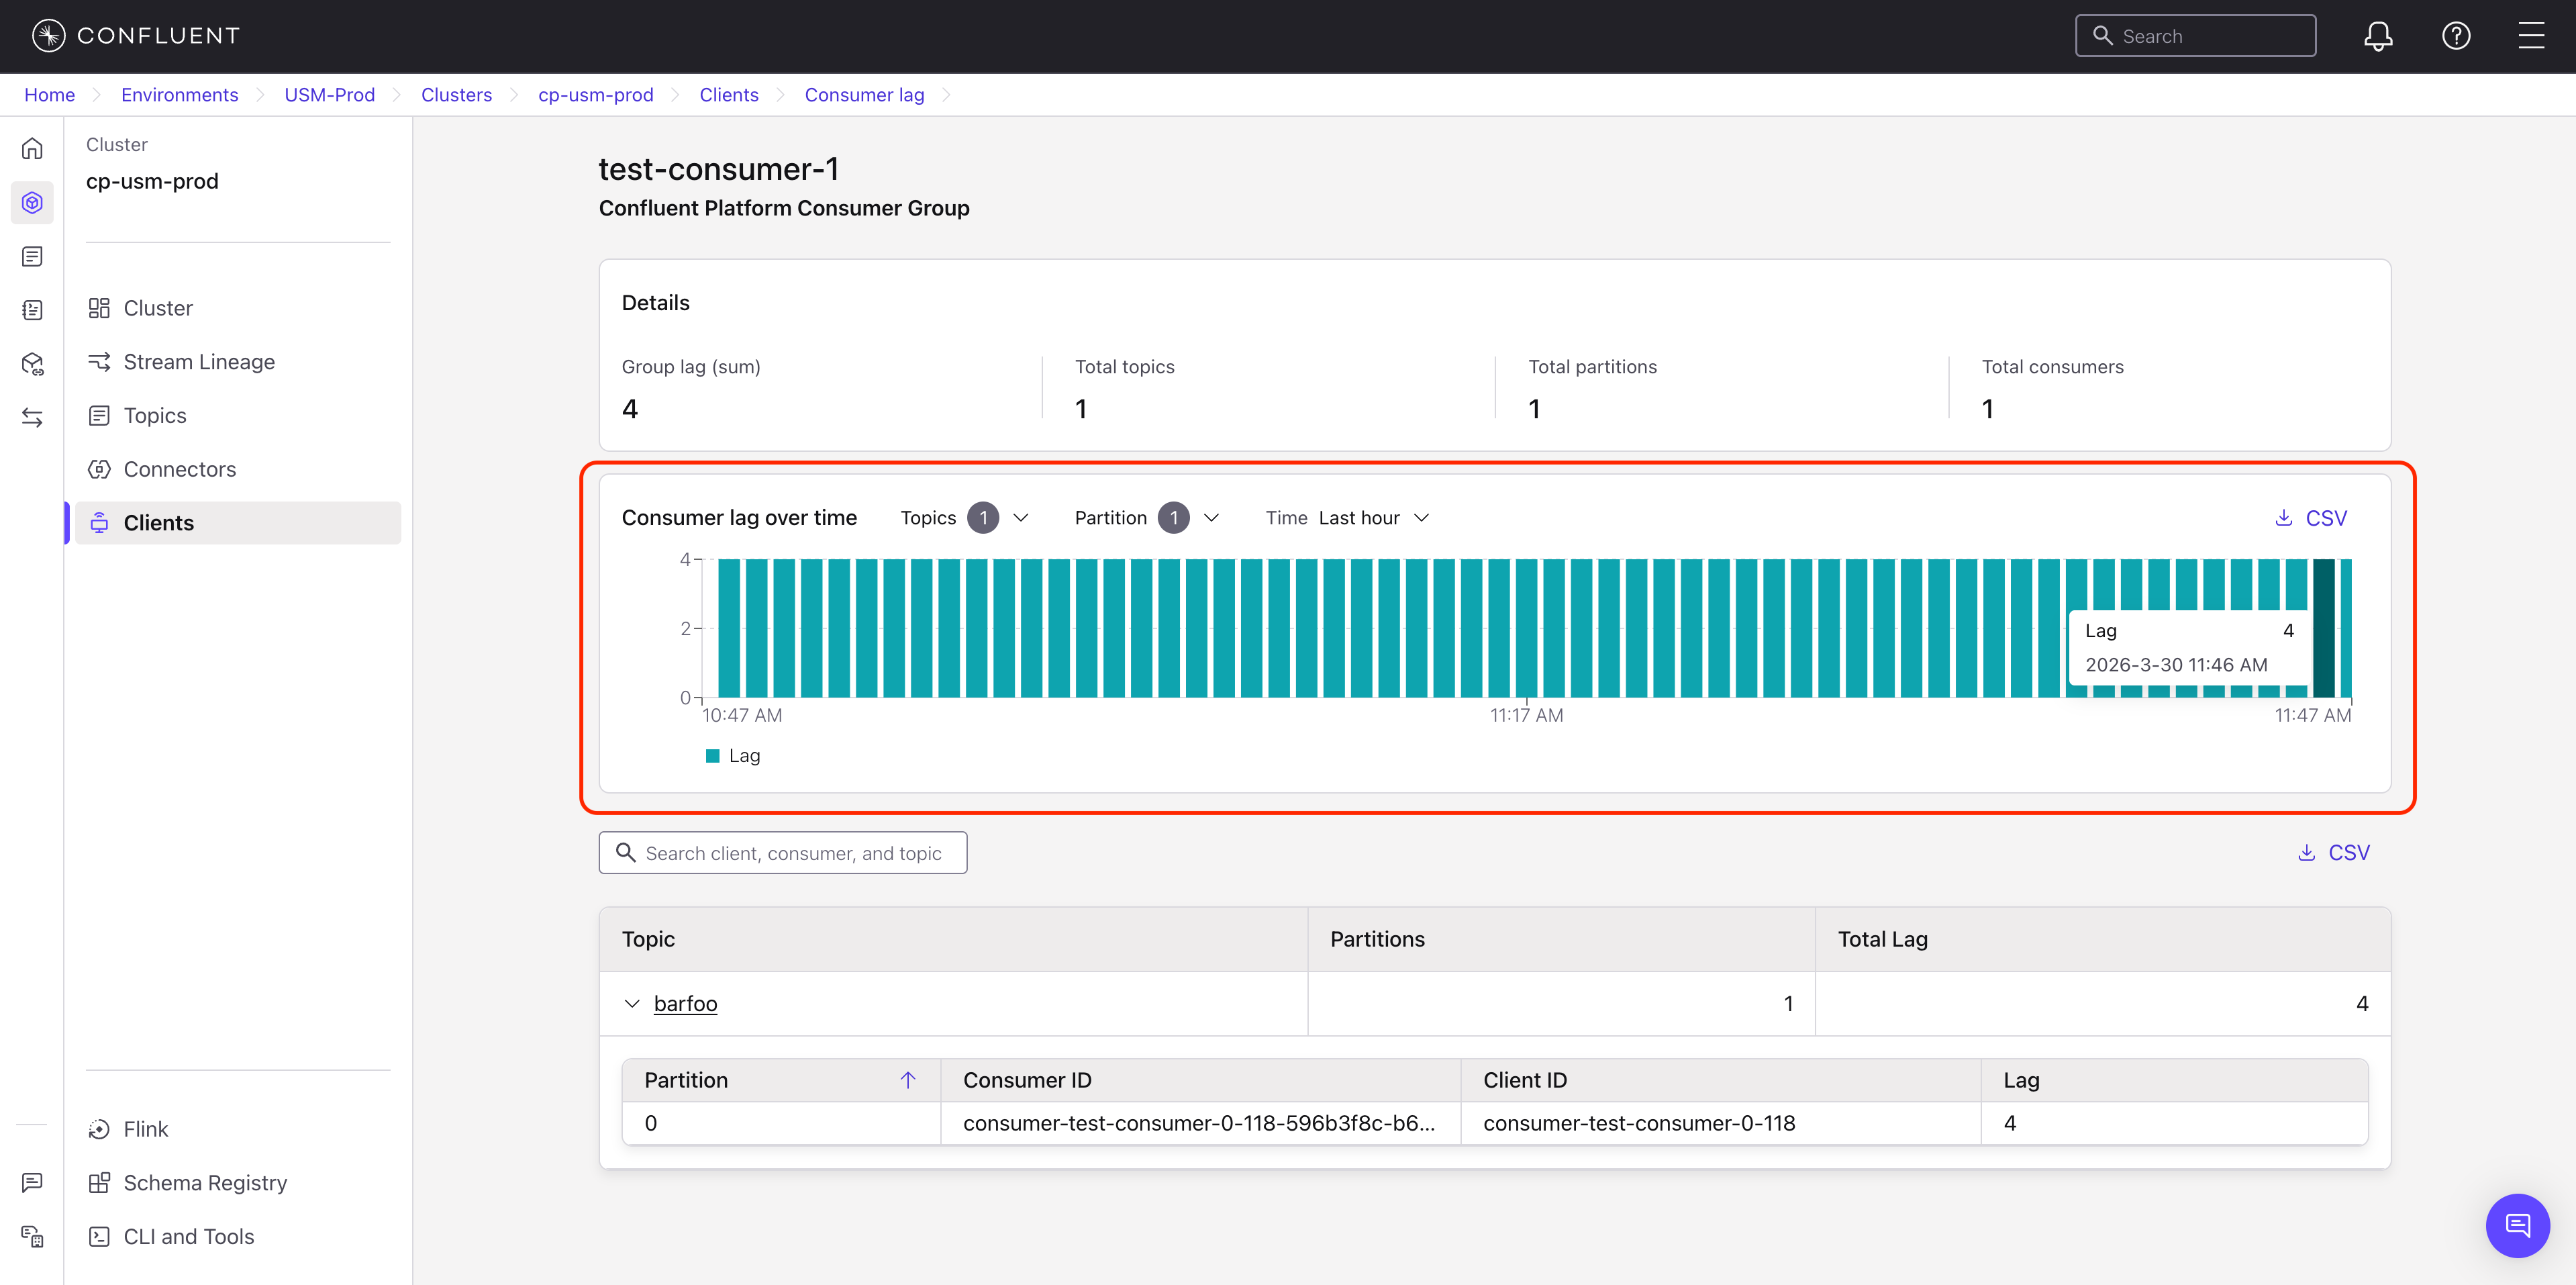
Task: Open CLI and Tools in the sidebar
Action: coord(237,1237)
